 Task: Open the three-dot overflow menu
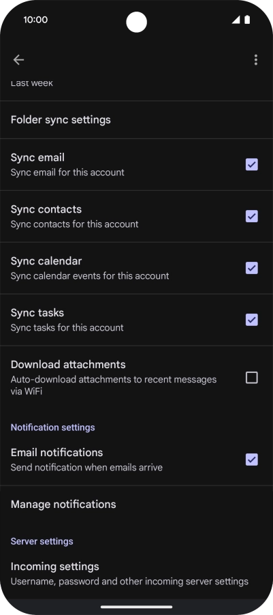(x=256, y=59)
